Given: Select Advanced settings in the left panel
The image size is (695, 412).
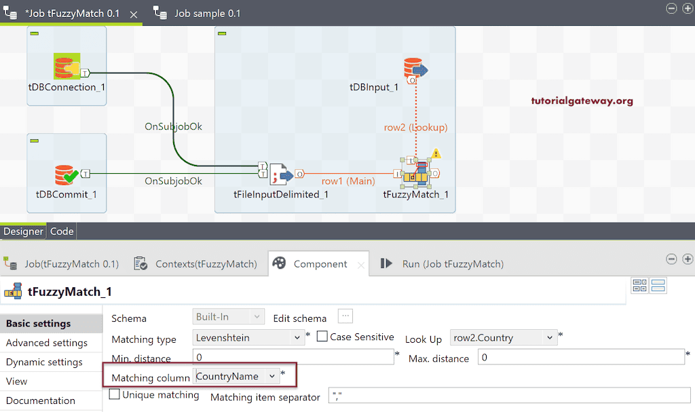Looking at the screenshot, I should (x=45, y=343).
